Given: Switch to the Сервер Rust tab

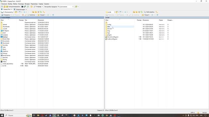Looking at the screenshot, I should click(x=7, y=9).
